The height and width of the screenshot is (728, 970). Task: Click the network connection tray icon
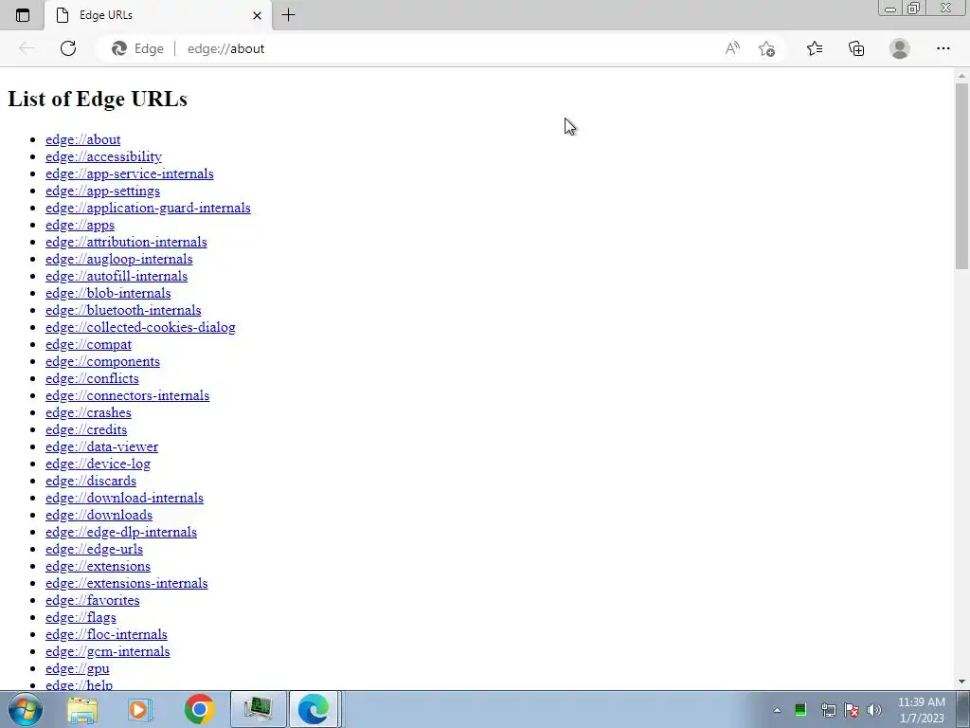[x=828, y=710]
